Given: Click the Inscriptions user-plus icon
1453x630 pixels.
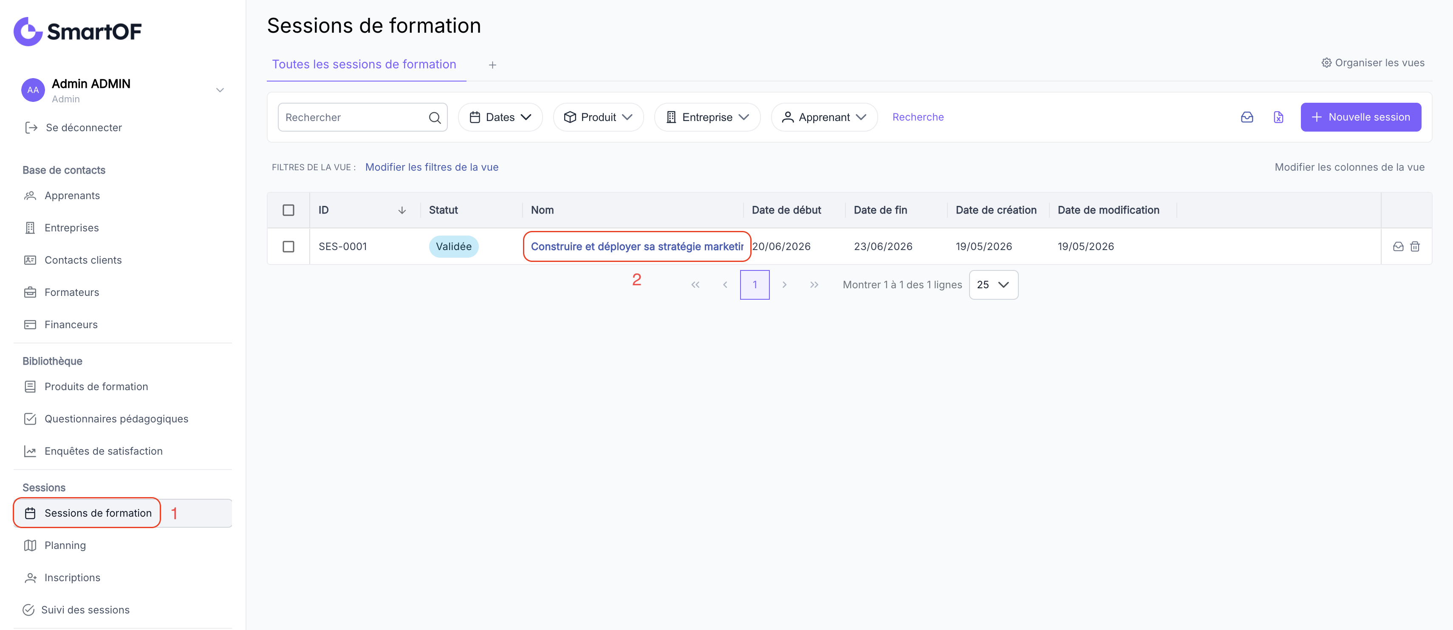Looking at the screenshot, I should [31, 578].
